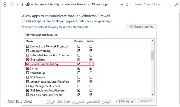Toggle JuniperNetworks.JunosPulseVpn name checkbox
The height and width of the screenshot is (107, 180).
click(x=27, y=82)
